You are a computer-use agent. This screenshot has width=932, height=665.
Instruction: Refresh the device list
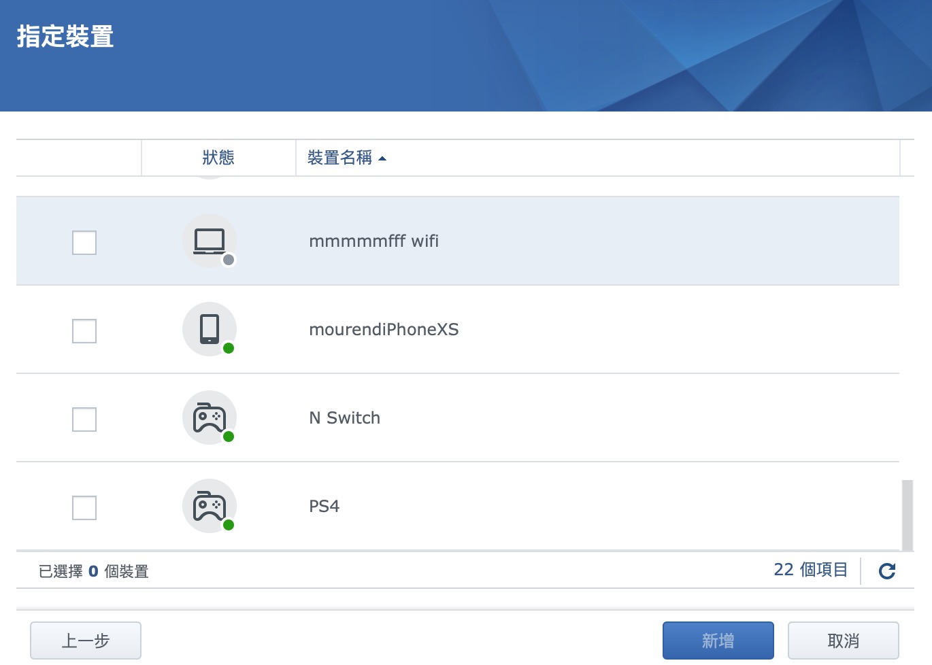887,571
